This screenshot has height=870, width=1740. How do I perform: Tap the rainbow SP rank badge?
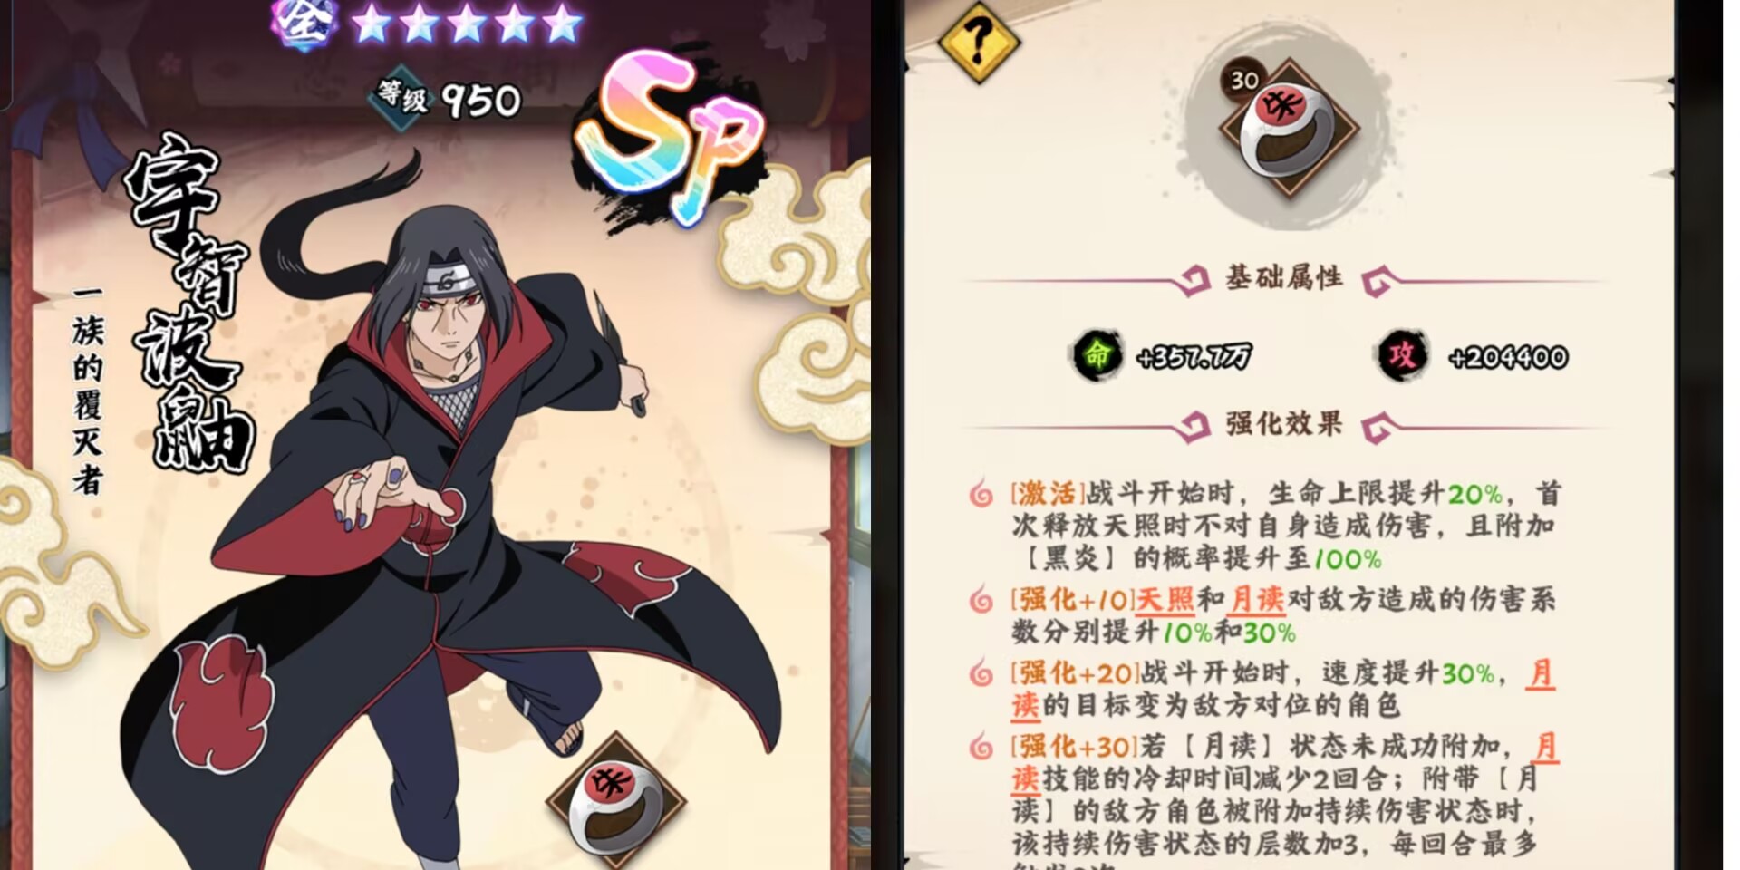click(x=672, y=134)
